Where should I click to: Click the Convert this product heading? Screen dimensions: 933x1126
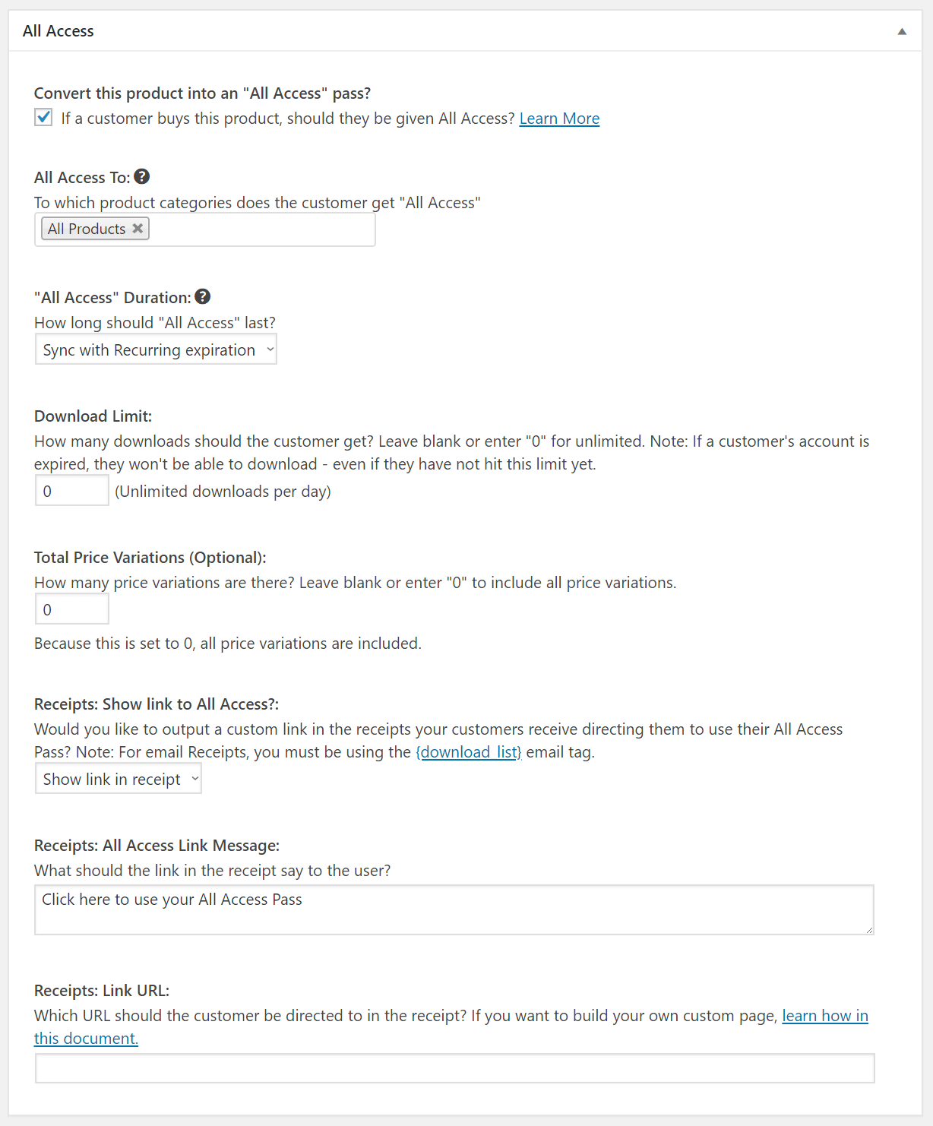202,93
